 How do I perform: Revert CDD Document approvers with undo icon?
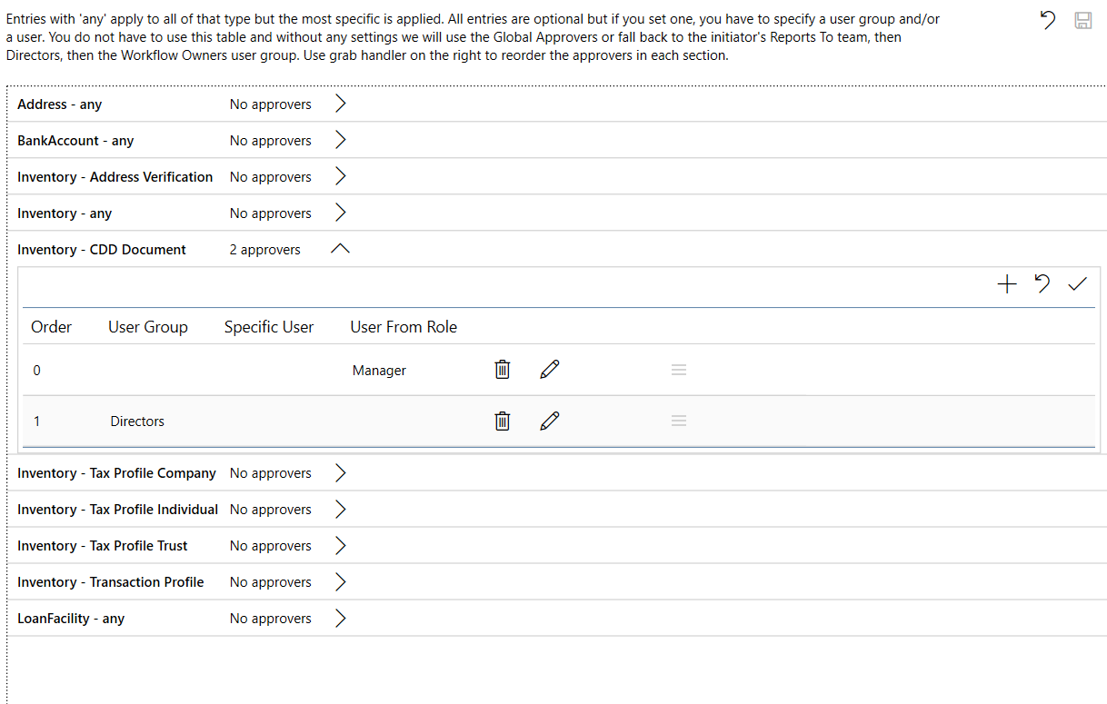tap(1042, 284)
